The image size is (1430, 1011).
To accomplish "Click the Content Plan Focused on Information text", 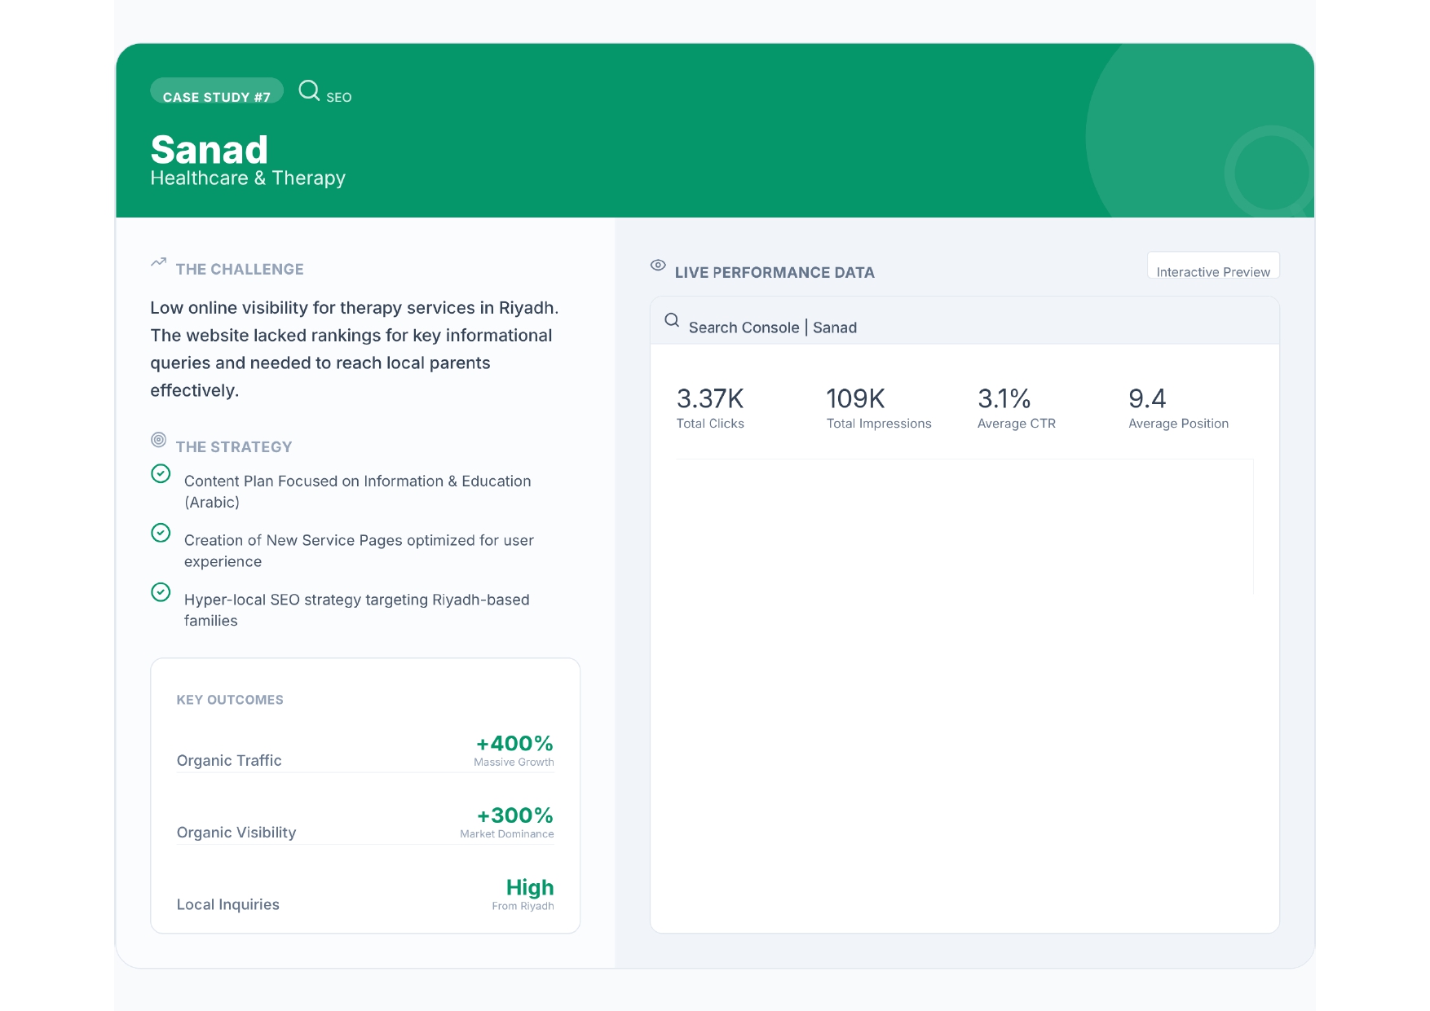I will pyautogui.click(x=358, y=492).
